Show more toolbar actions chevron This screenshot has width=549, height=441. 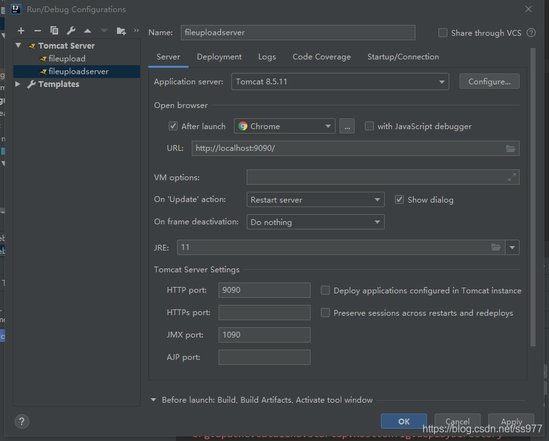point(136,31)
